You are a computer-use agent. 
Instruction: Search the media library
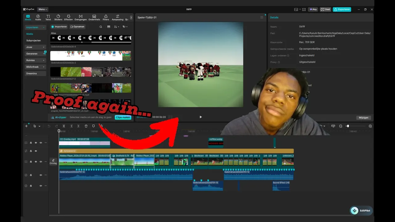click(101, 27)
